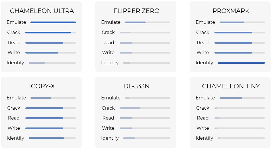
Task: Click the DL-533N Emulate bar
Action: 148,98
